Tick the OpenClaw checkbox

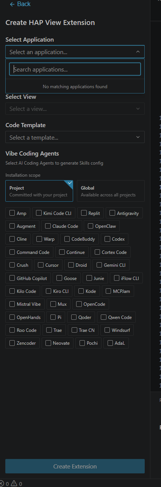point(91,226)
